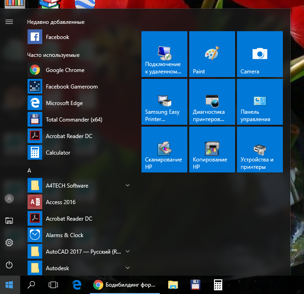Open Remote Desktop Connection tile
This screenshot has height=294, width=304.
coord(164,54)
